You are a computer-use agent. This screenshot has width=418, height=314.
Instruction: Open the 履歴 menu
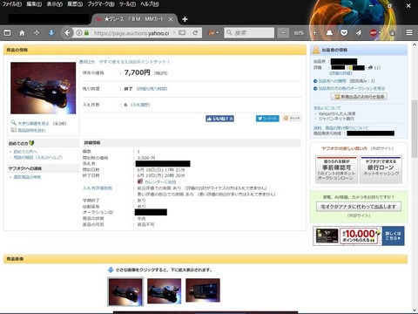pos(75,4)
